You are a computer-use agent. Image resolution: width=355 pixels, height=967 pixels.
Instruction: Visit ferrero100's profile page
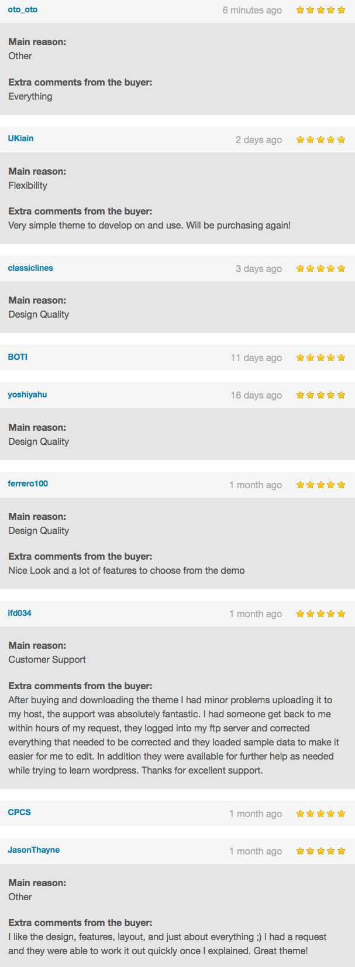[27, 484]
